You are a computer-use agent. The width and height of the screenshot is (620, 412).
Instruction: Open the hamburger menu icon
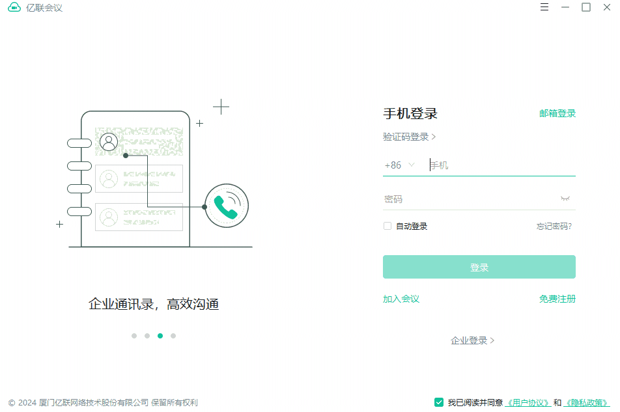(x=544, y=7)
